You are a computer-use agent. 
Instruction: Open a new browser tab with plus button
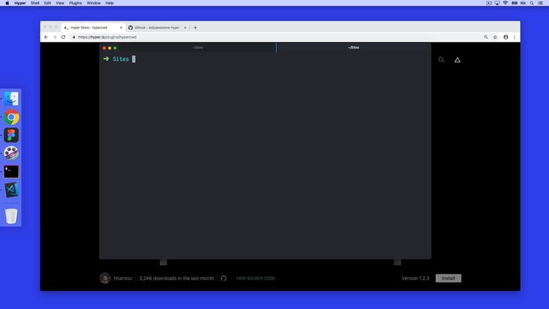coord(196,28)
